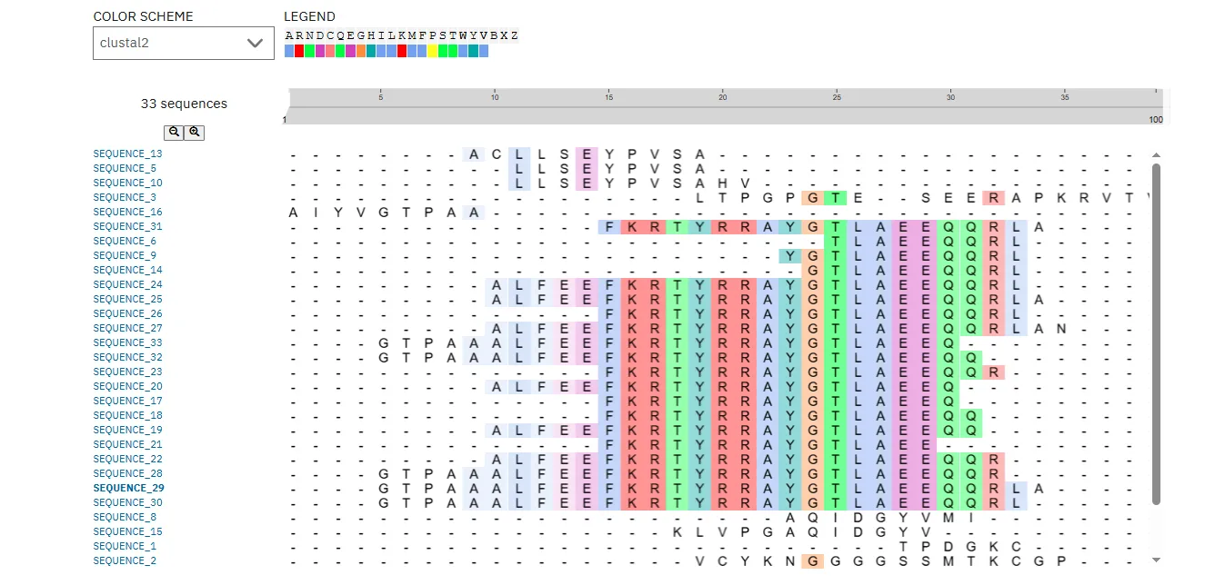This screenshot has width=1215, height=585.
Task: Click the SEQUENCE_1 label
Action: (x=125, y=546)
